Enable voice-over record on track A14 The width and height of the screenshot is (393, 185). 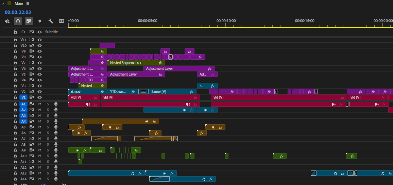56,179
